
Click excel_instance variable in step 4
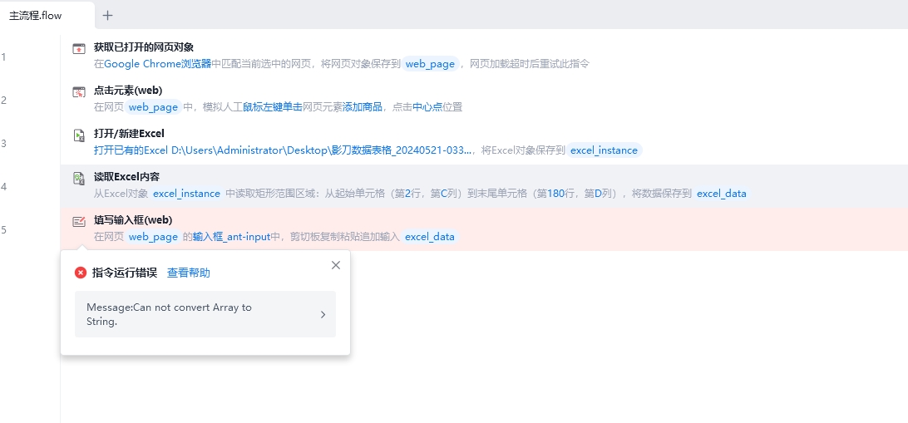click(186, 194)
